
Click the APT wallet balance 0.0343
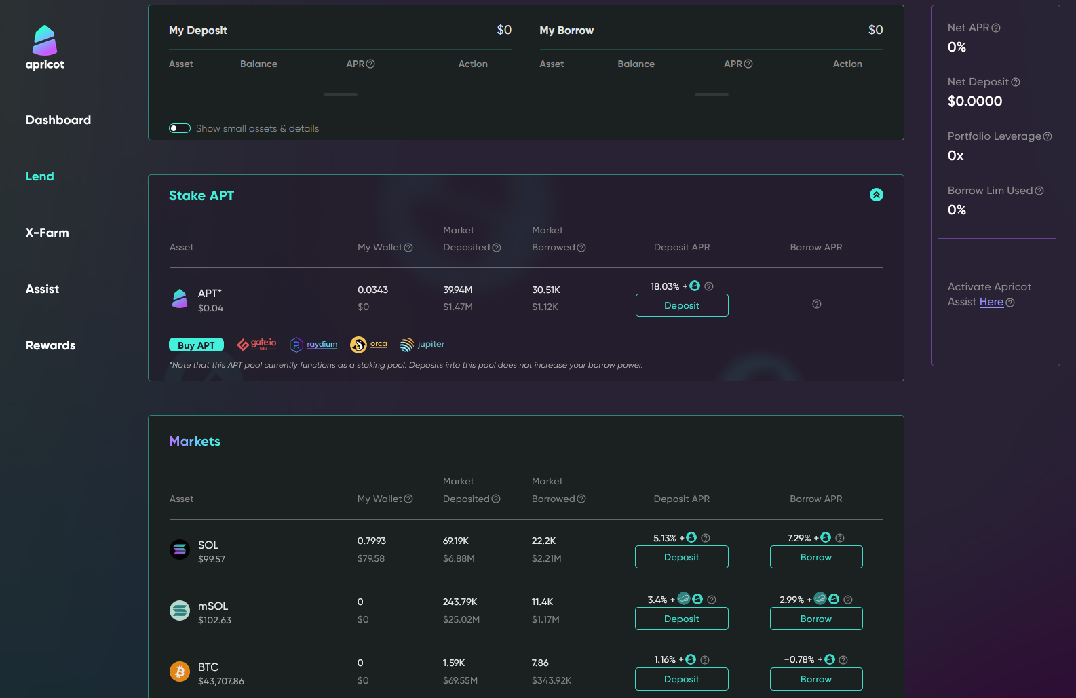click(x=373, y=290)
